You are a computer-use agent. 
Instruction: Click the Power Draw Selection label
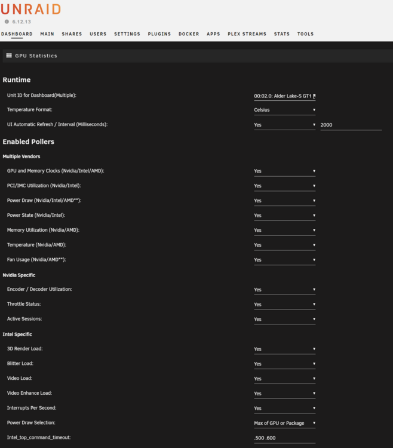[31, 423]
